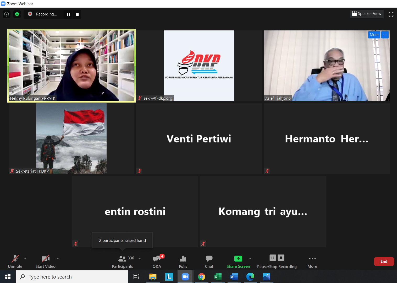397x283 pixels.
Task: Open Excel from the taskbar
Action: pyautogui.click(x=218, y=277)
